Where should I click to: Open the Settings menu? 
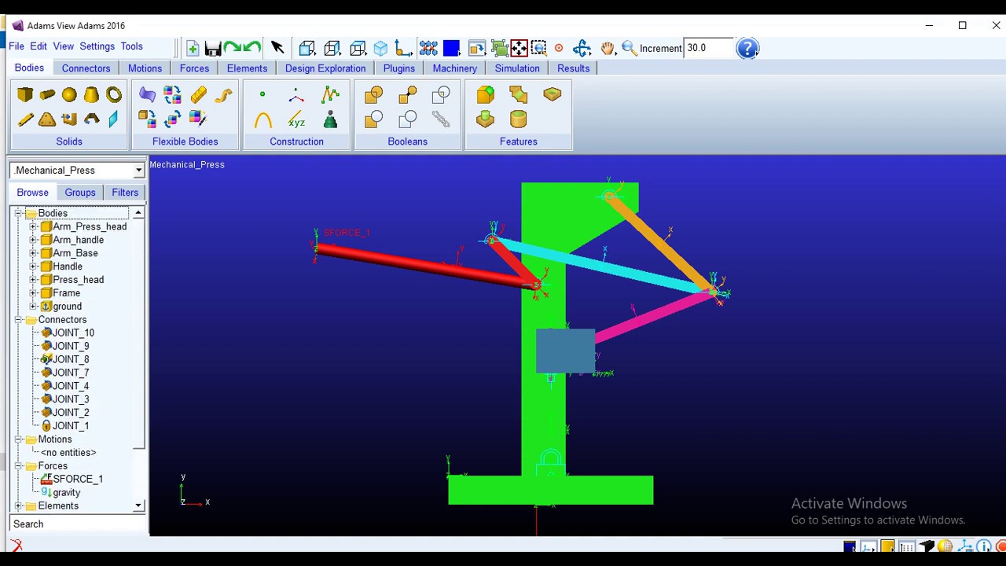97,46
